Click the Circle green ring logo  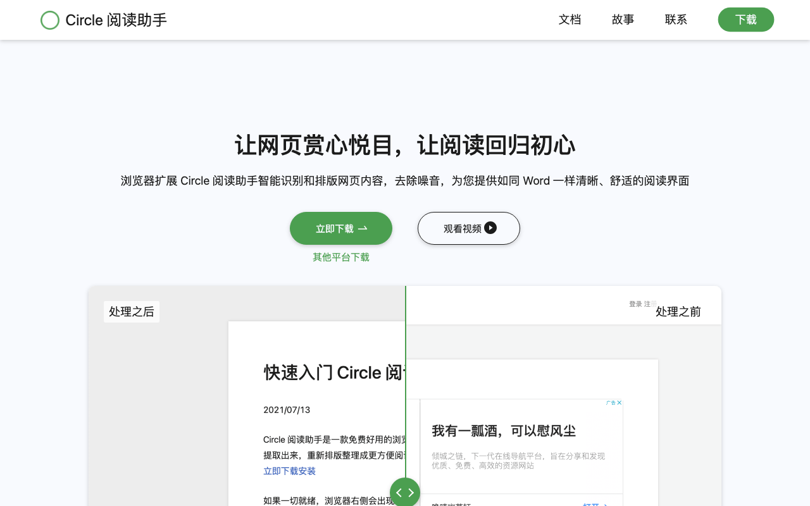pyautogui.click(x=50, y=20)
